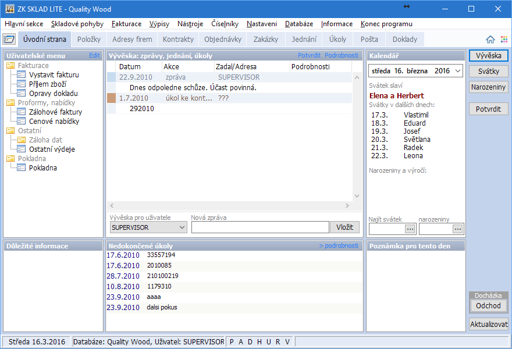Image resolution: width=512 pixels, height=349 pixels.
Task: Click the Vložit button
Action: (345, 227)
